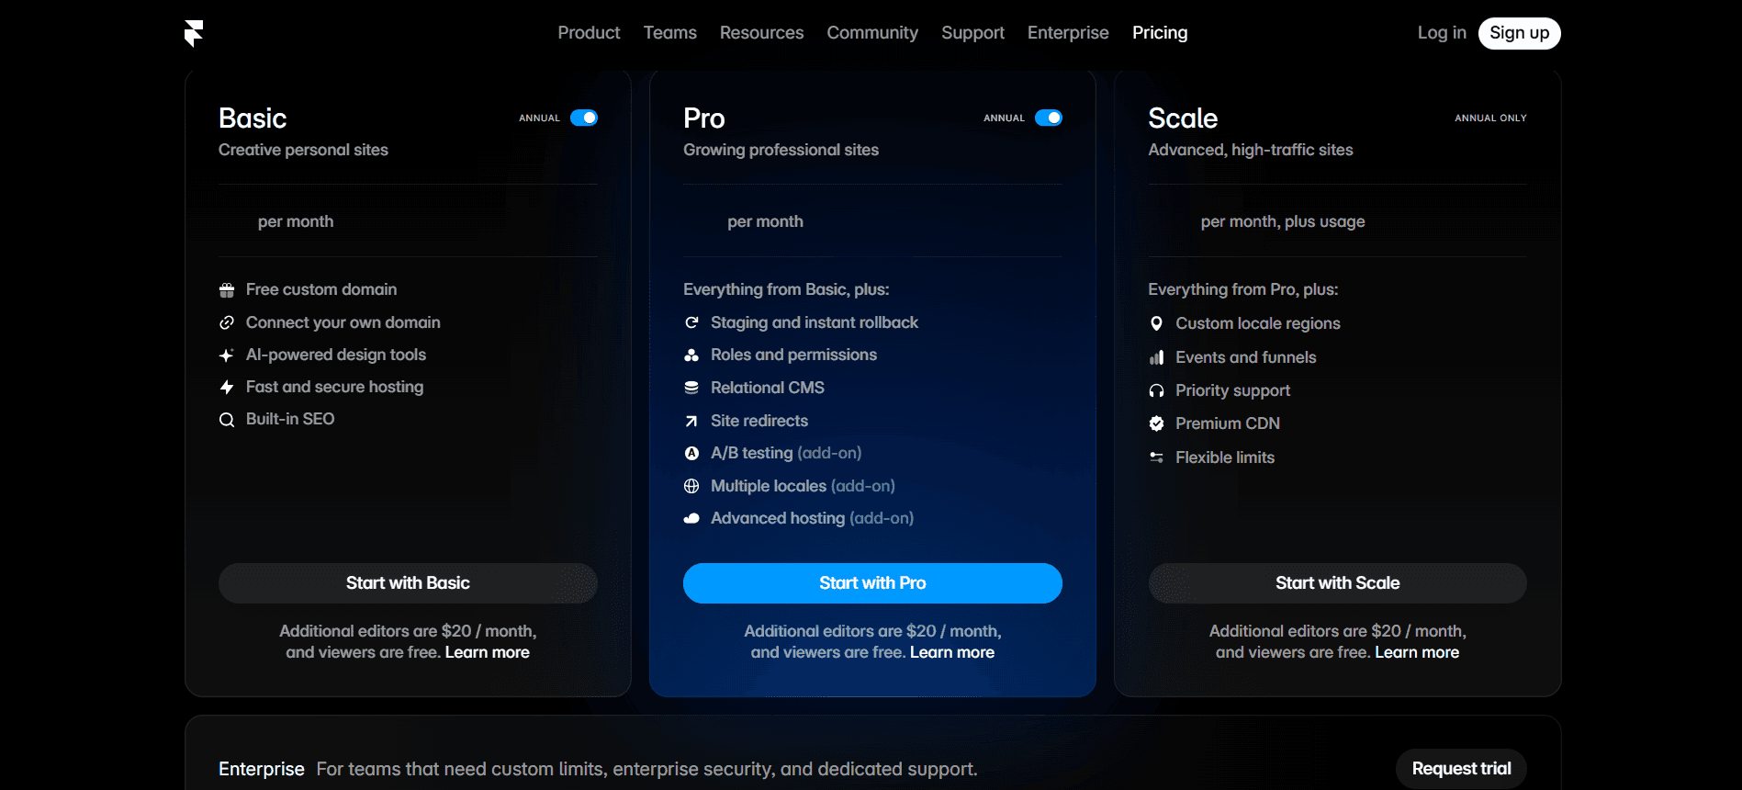This screenshot has height=790, width=1742.
Task: Click the sparkle icon for AI-powered design tools
Action: click(x=227, y=355)
